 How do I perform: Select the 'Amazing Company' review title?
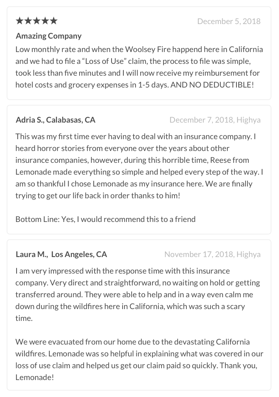[x=48, y=36]
